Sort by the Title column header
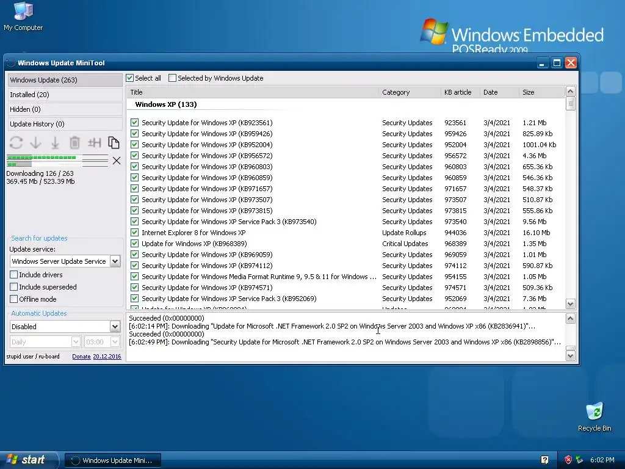 [253, 92]
